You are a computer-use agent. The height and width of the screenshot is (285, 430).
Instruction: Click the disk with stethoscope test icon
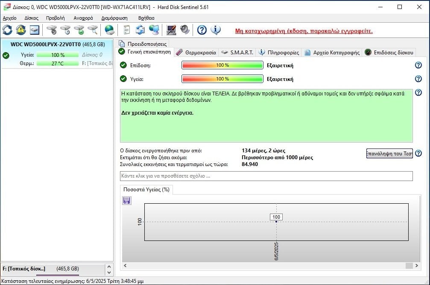tap(52, 30)
